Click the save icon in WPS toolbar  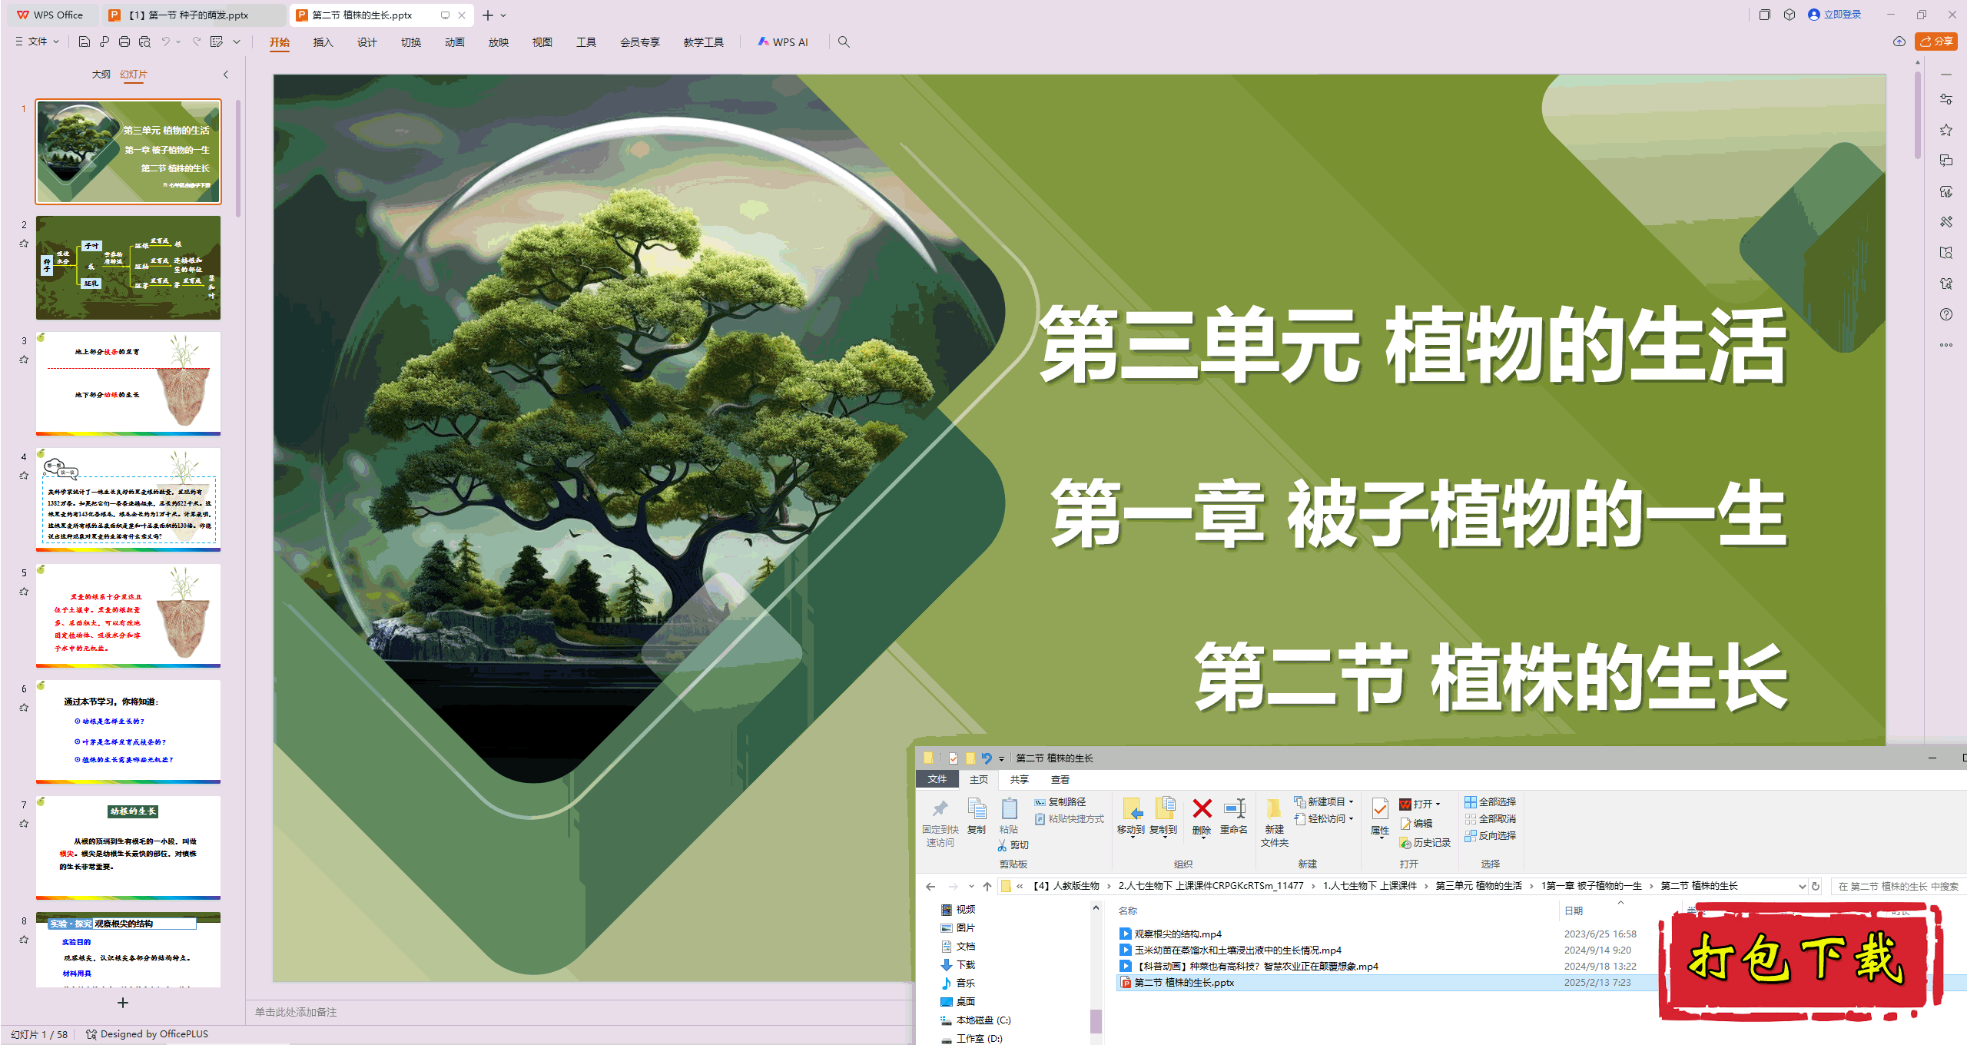[85, 41]
